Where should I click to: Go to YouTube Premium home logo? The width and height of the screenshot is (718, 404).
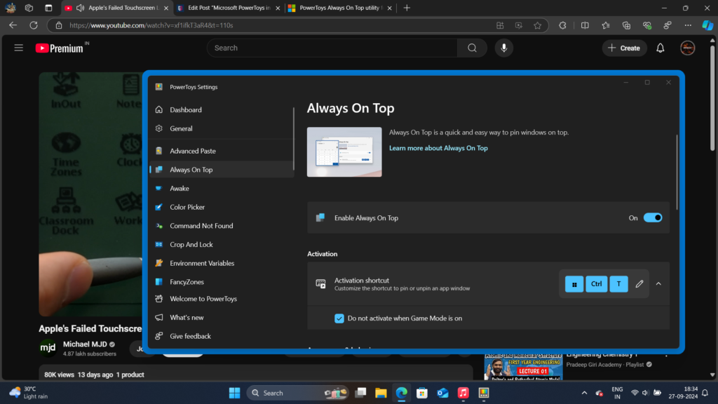click(60, 48)
